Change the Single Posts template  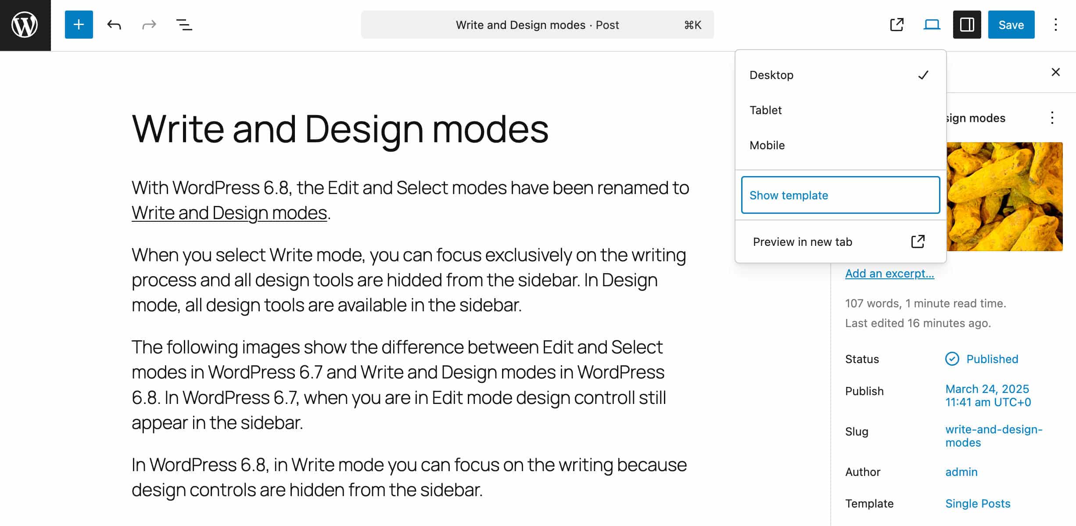coord(978,503)
